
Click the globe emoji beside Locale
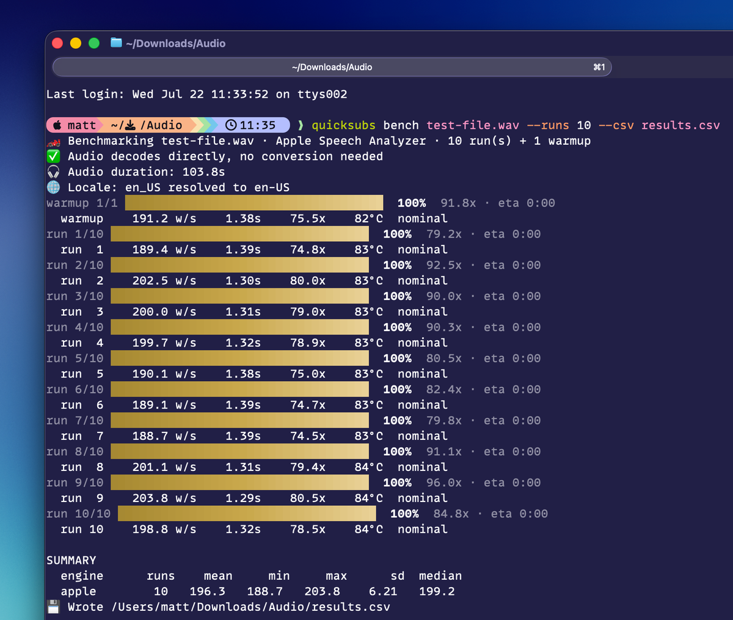pos(54,188)
